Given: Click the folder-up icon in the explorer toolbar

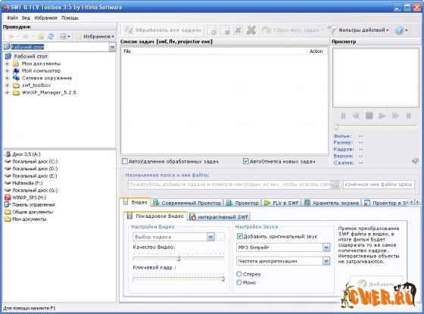Looking at the screenshot, I should [41, 36].
